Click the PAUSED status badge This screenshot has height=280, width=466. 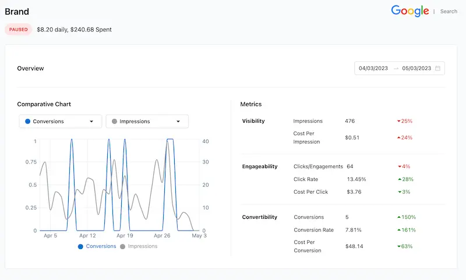(x=19, y=29)
